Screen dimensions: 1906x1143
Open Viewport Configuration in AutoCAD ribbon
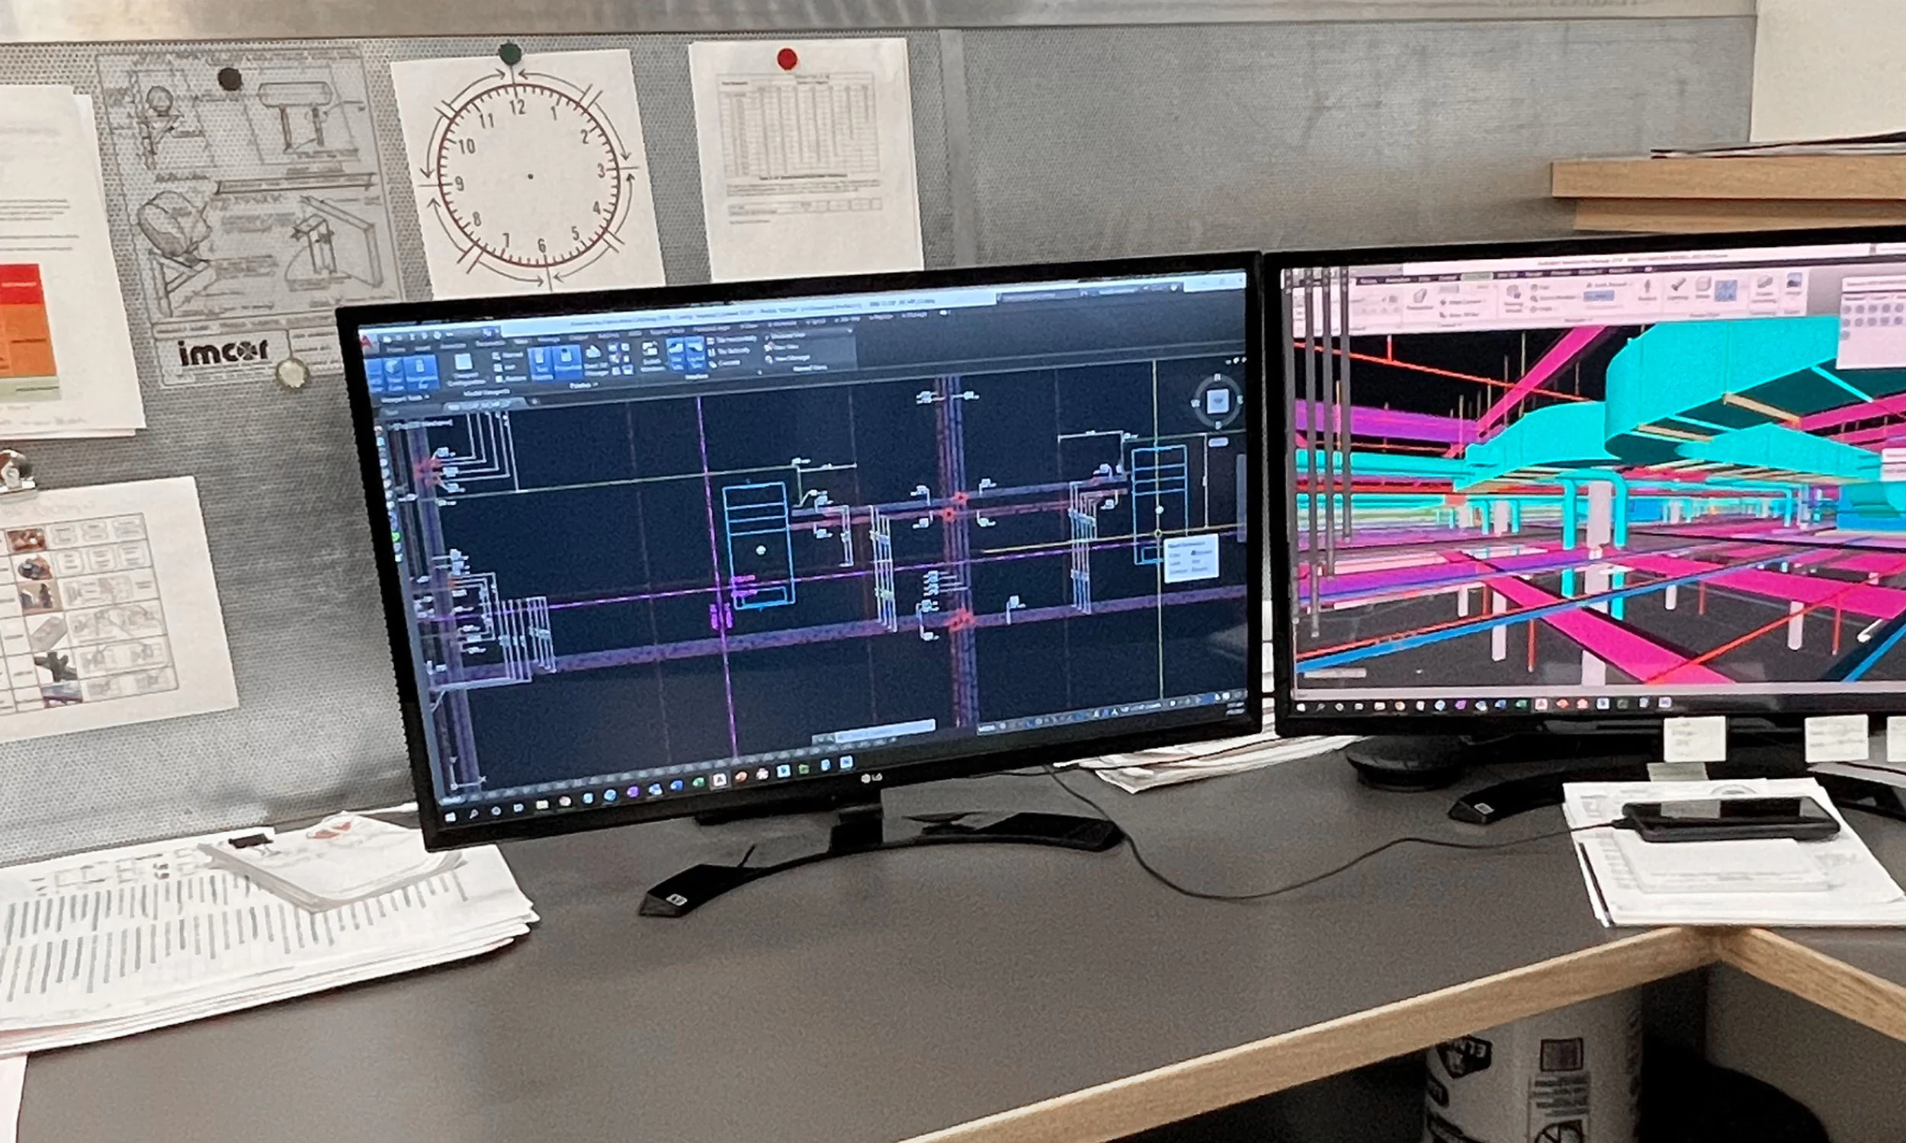point(466,370)
